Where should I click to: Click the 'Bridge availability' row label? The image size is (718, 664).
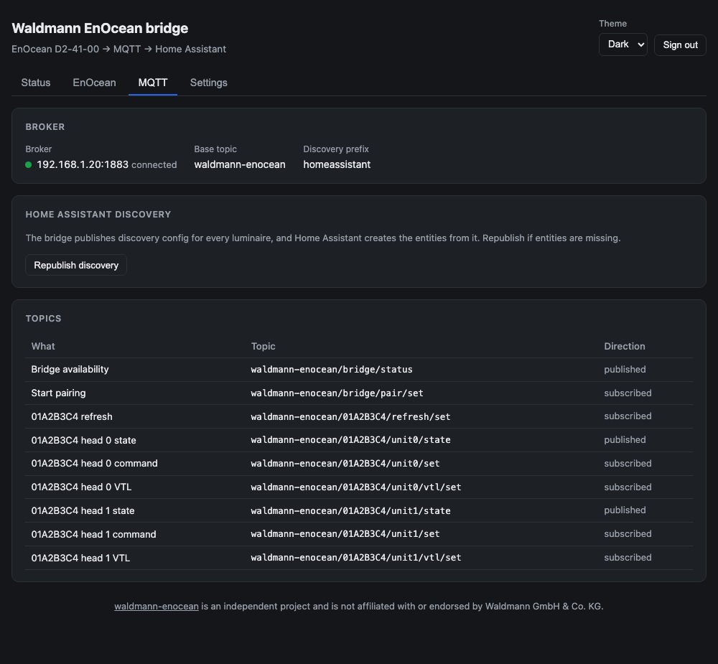pos(70,369)
